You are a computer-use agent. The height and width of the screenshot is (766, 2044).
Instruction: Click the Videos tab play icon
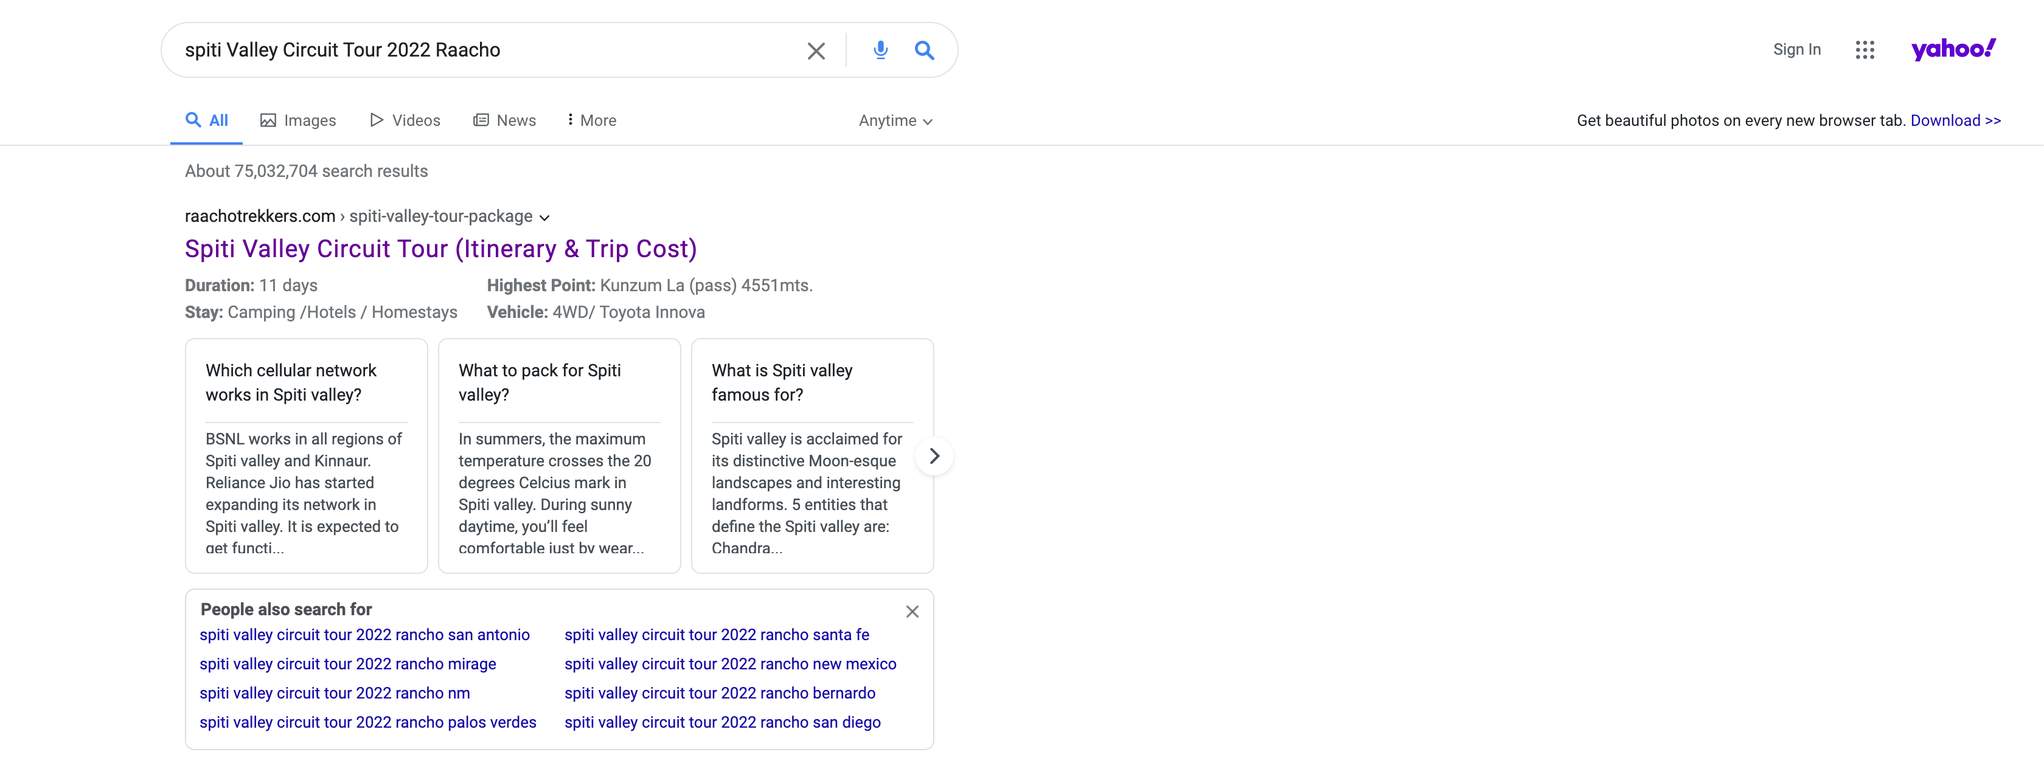point(377,120)
